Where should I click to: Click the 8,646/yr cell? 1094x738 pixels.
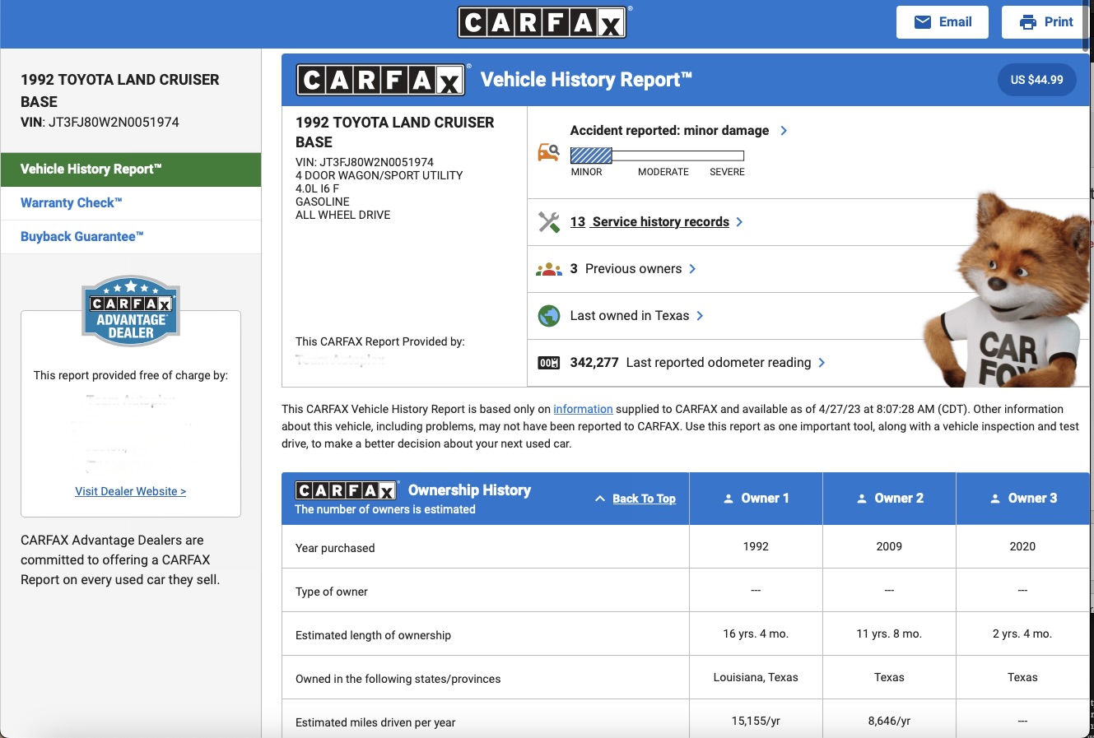889,721
